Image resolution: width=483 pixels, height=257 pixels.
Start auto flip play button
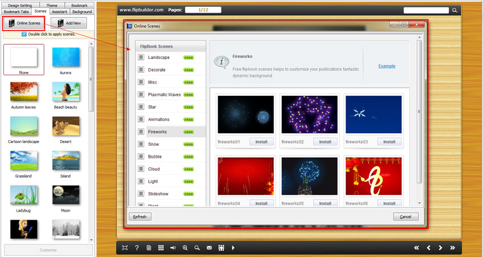click(233, 248)
